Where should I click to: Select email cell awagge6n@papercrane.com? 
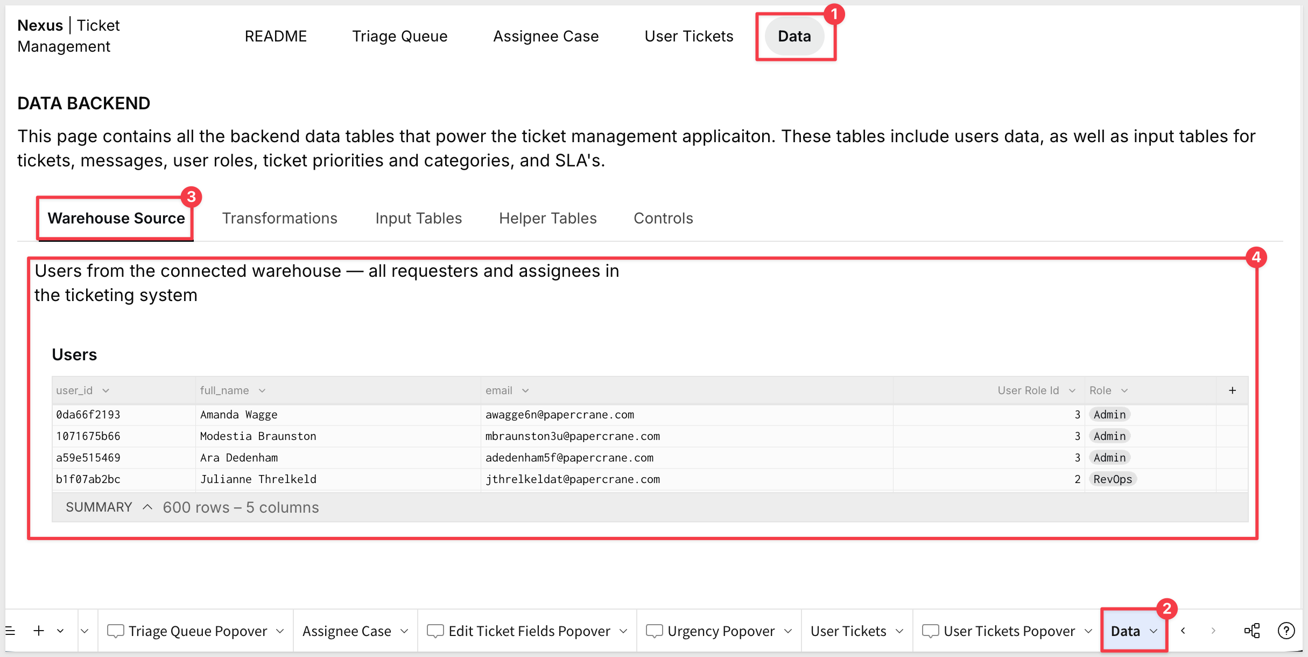(687, 415)
